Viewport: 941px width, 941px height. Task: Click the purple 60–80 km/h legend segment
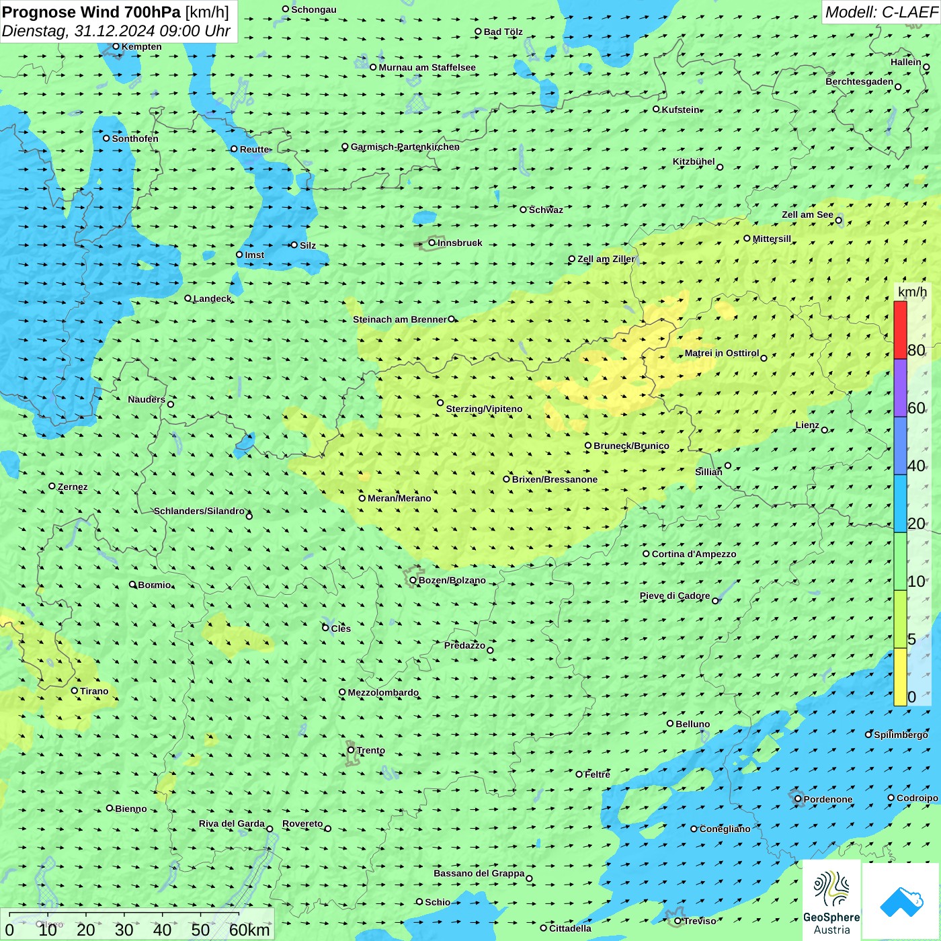(900, 388)
